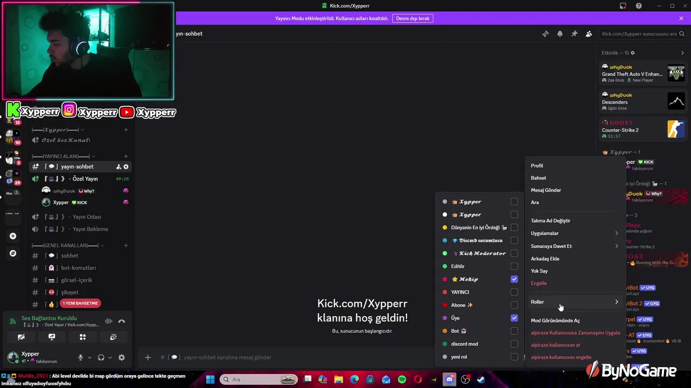Check Dünyanin En iyi Ördeği role
This screenshot has height=388, width=691.
click(x=514, y=227)
